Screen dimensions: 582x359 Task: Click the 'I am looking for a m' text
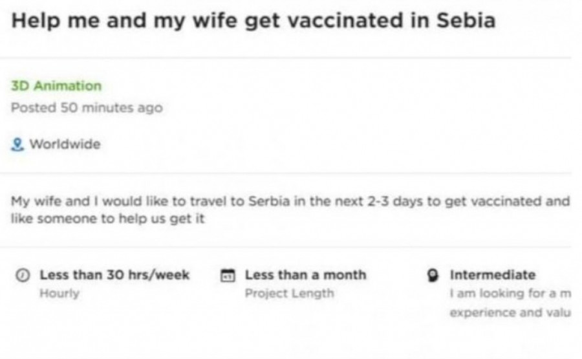(x=511, y=293)
